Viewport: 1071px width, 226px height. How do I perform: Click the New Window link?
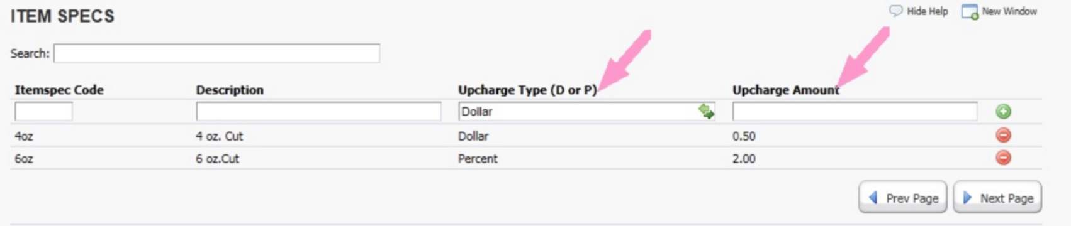pos(1009,11)
